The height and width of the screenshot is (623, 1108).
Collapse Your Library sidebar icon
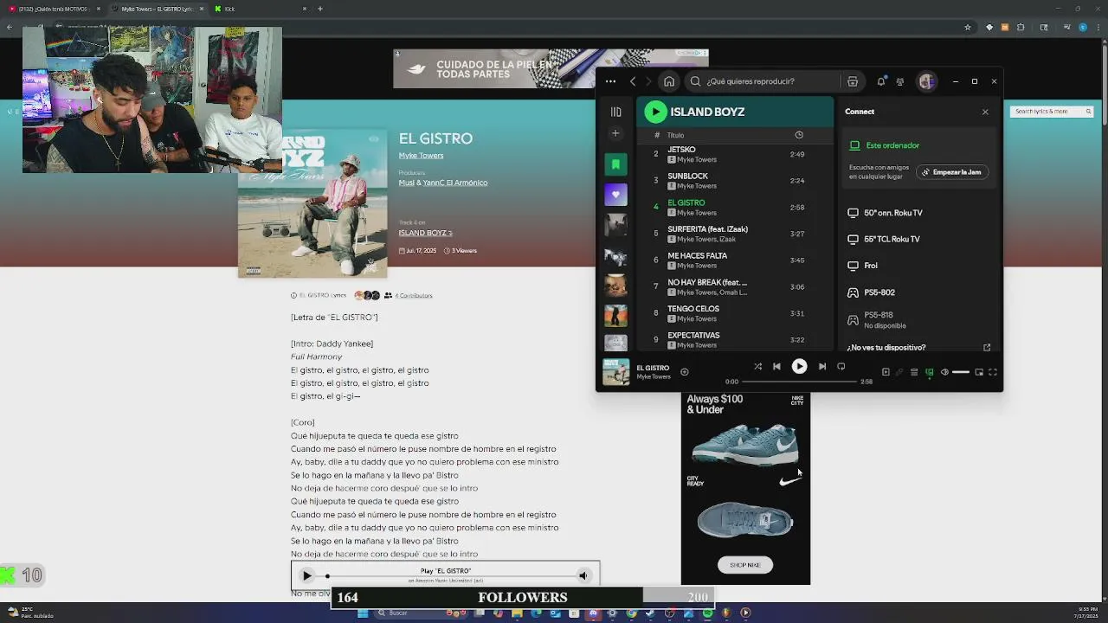(615, 112)
